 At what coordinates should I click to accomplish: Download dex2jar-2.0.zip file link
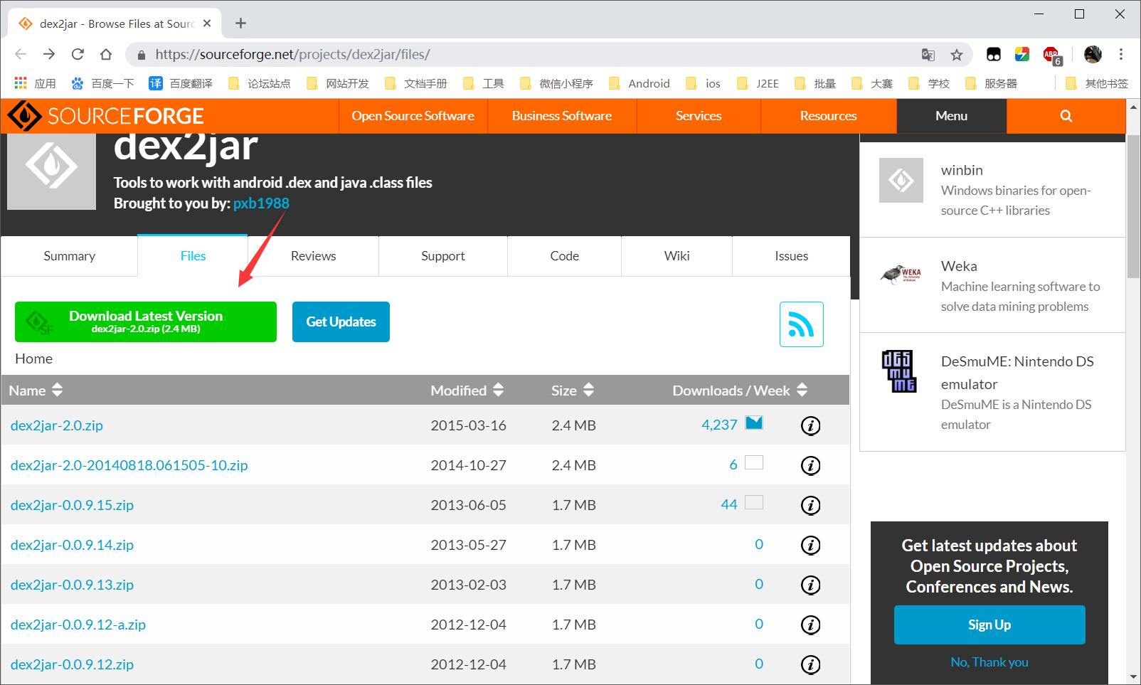[57, 425]
